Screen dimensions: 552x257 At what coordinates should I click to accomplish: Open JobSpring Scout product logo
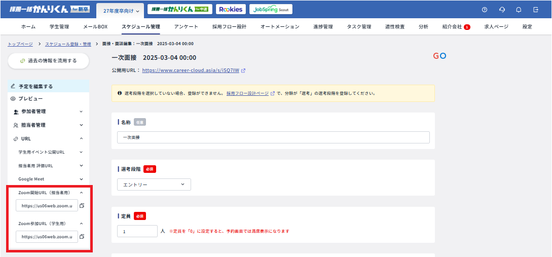(x=270, y=9)
